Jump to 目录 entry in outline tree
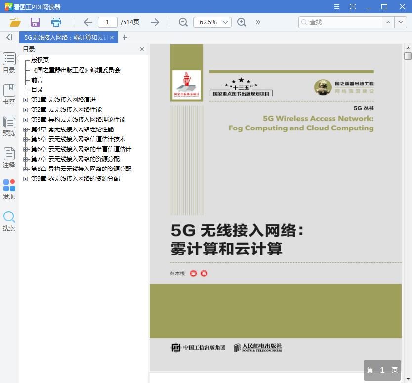This screenshot has height=383, width=412. [x=37, y=90]
